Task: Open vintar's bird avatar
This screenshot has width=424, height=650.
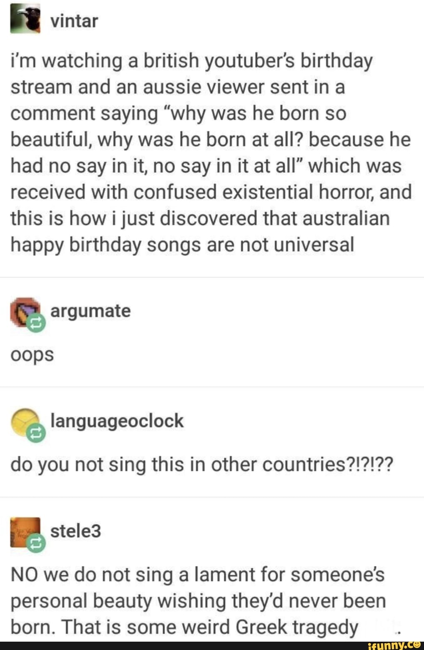Action: tap(25, 19)
